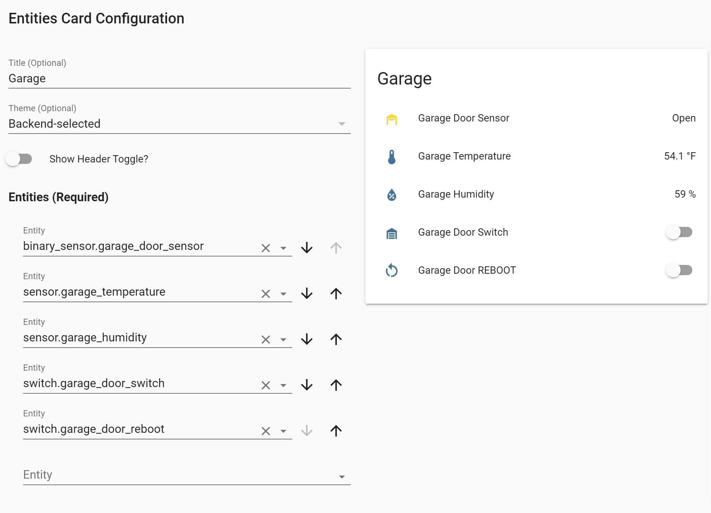This screenshot has height=513, width=711.
Task: Toggle the Garage Door Switch on
Action: pyautogui.click(x=679, y=232)
